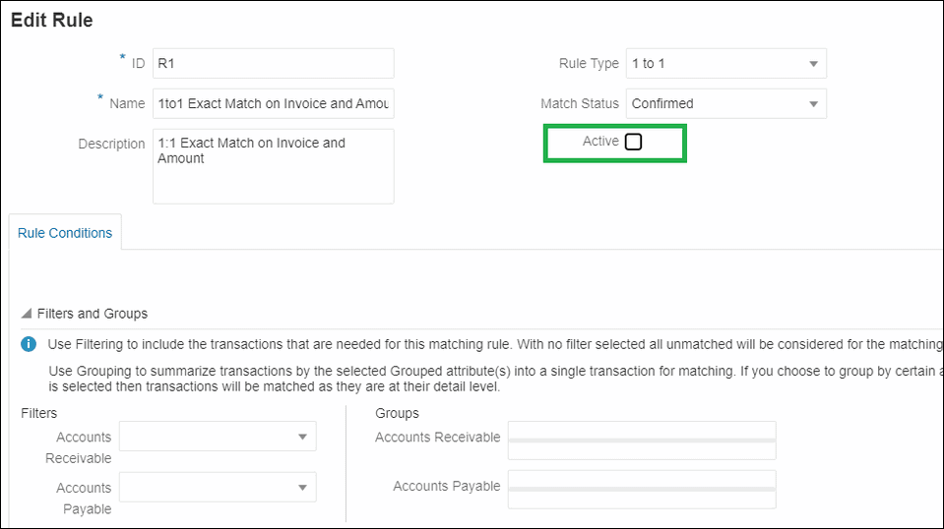This screenshot has height=529, width=944.
Task: Open the Rule Type dropdown
Action: point(725,64)
